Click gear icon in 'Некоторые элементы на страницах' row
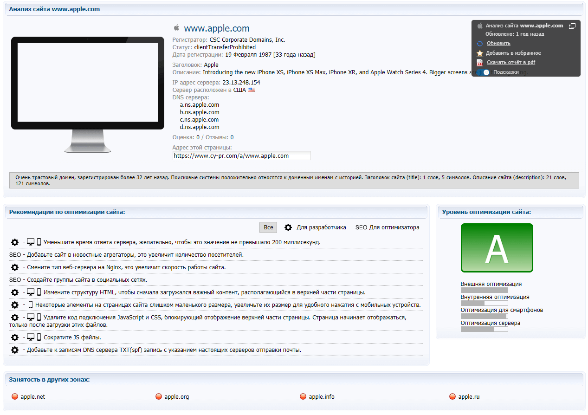Viewport: 588px width, 415px height. coord(15,305)
